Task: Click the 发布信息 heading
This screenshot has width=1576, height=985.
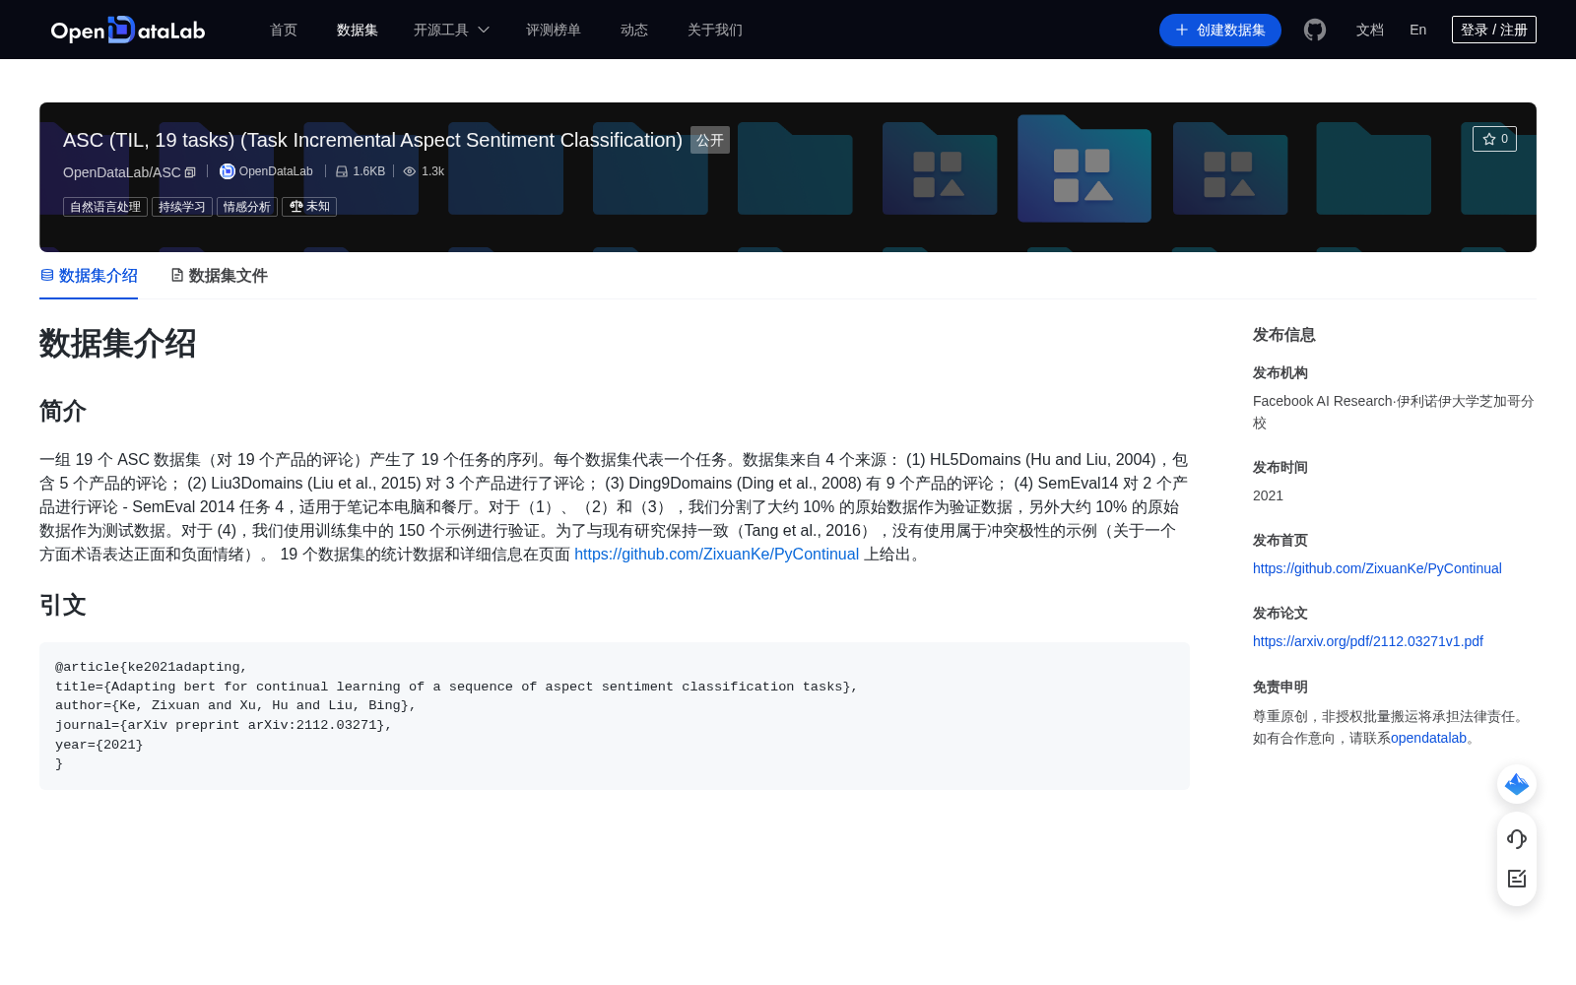Action: click(x=1284, y=335)
